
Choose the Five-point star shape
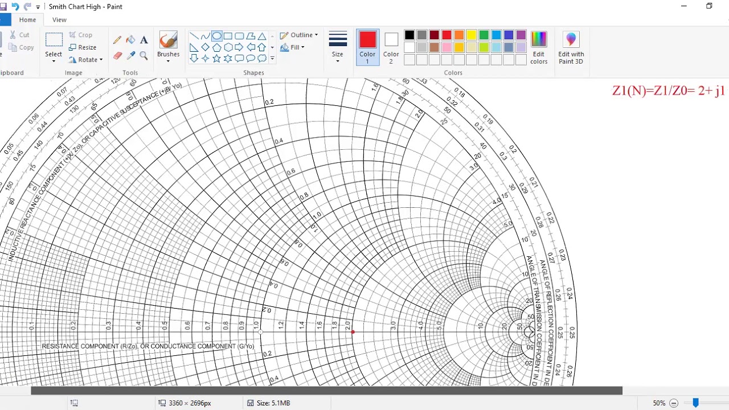(216, 59)
